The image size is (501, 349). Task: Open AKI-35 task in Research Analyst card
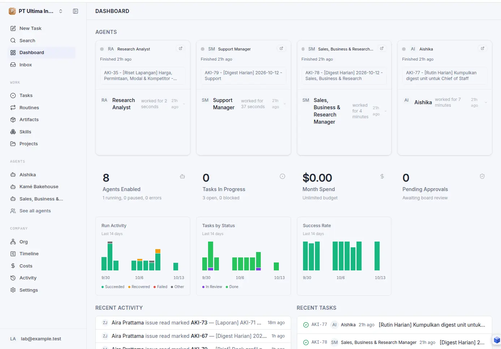coord(143,76)
